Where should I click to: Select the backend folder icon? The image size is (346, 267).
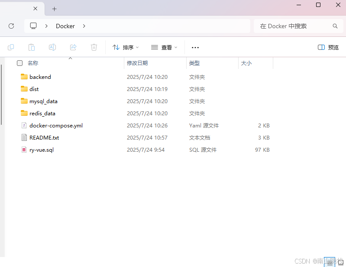click(x=24, y=77)
